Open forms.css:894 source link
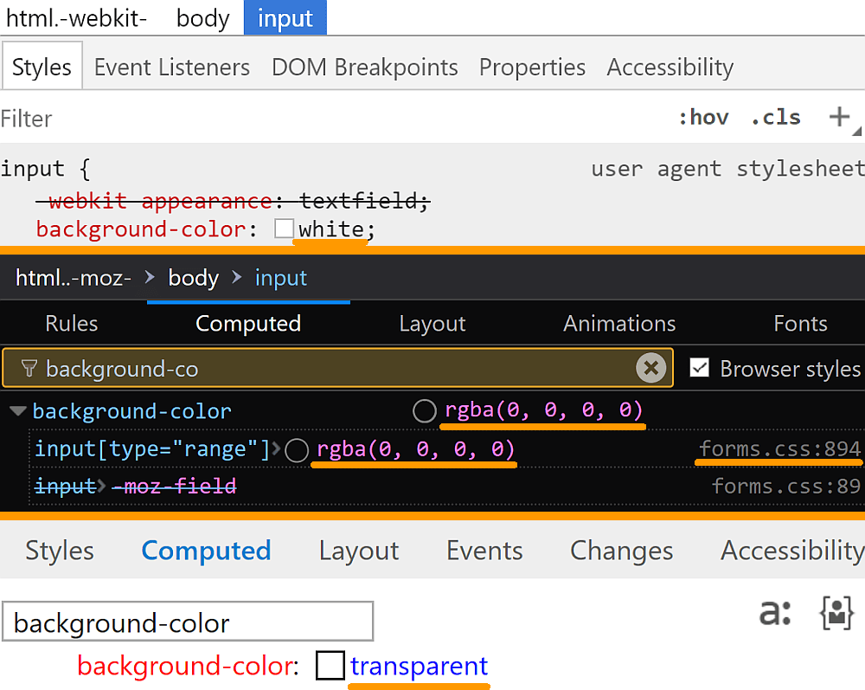 779,449
